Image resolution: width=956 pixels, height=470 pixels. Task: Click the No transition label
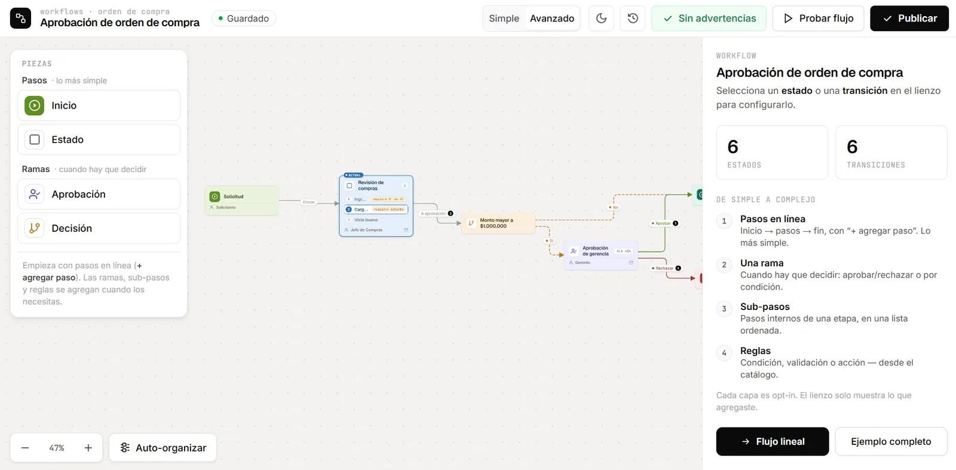(x=614, y=207)
